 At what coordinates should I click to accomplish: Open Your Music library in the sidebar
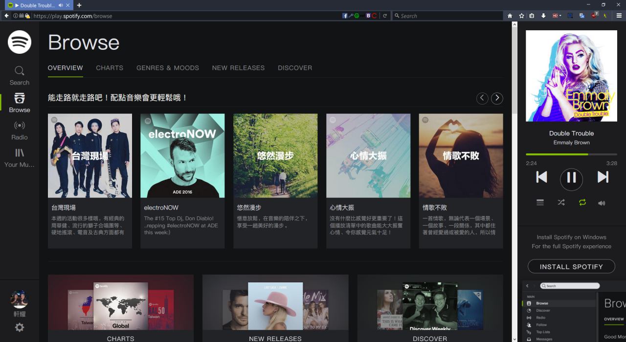20,157
